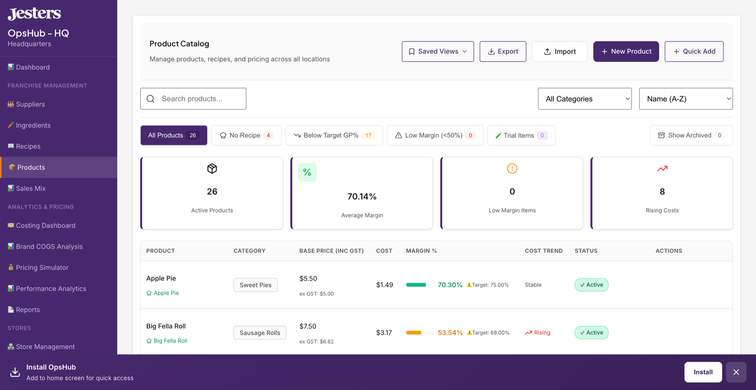
Task: Dismiss the Install OpsHub banner
Action: [x=736, y=372]
